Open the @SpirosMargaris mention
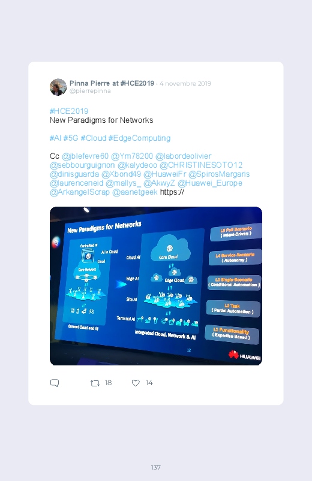 click(x=219, y=174)
